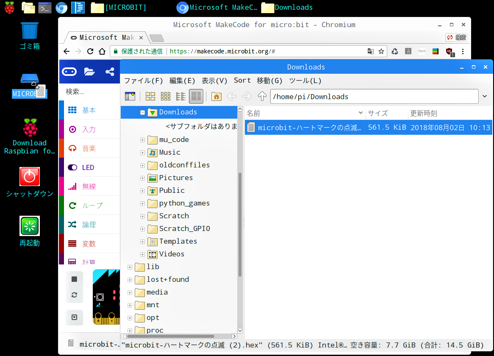Open 編集(E) menu
The width and height of the screenshot is (494, 356).
(182, 81)
